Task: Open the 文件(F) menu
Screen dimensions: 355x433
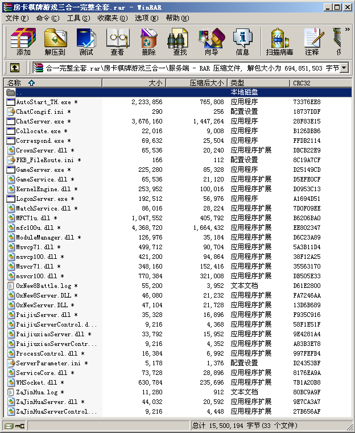Action: pos(16,18)
